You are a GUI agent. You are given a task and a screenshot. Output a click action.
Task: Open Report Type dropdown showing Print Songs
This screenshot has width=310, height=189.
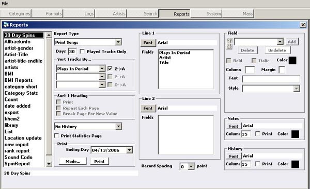coord(118,42)
